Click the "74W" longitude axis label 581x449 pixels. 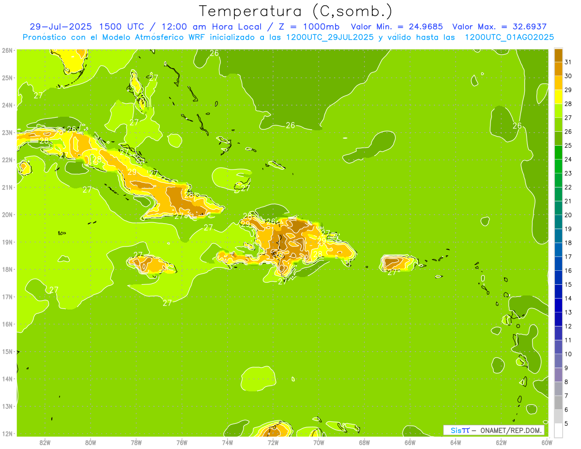point(228,442)
